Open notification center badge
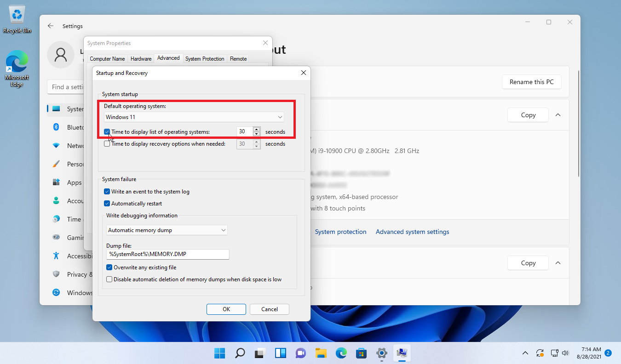This screenshot has height=364, width=621. point(608,353)
